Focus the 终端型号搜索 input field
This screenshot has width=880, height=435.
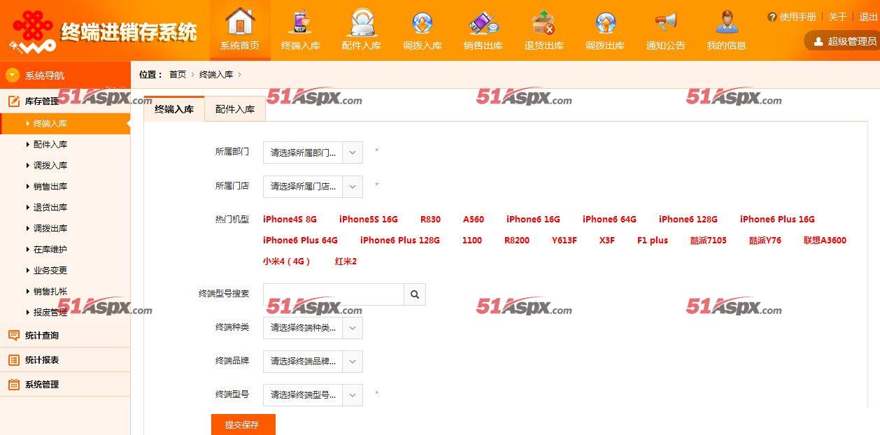click(334, 294)
